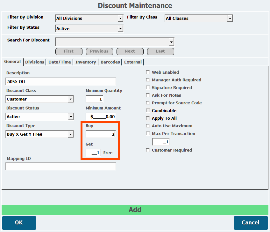
Task: Focus the Mapping ID input field
Action: point(61,166)
